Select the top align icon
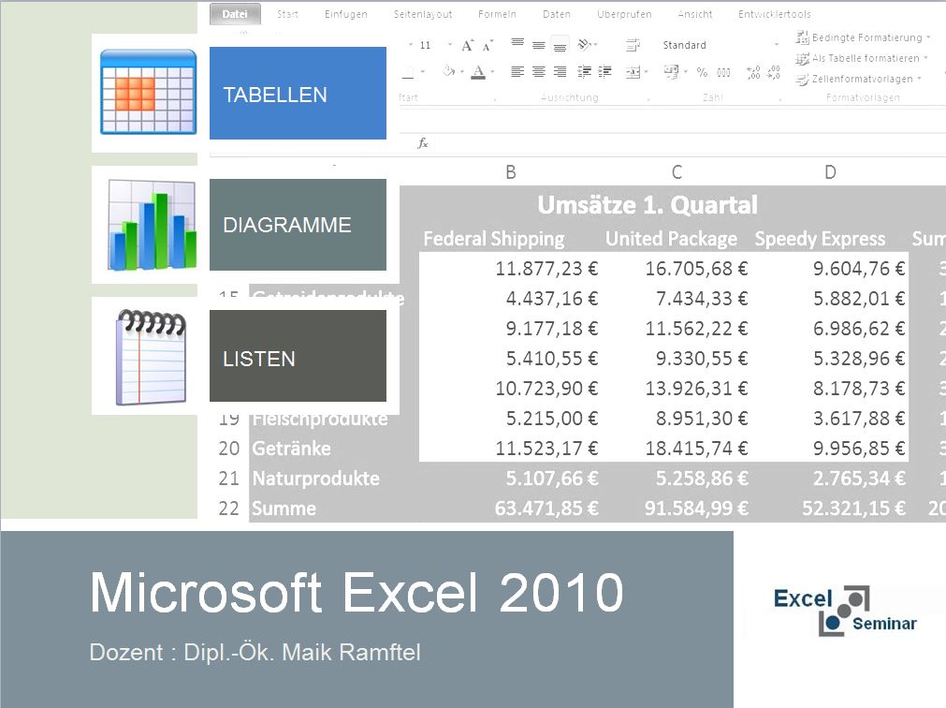946x708 pixels. 517,43
